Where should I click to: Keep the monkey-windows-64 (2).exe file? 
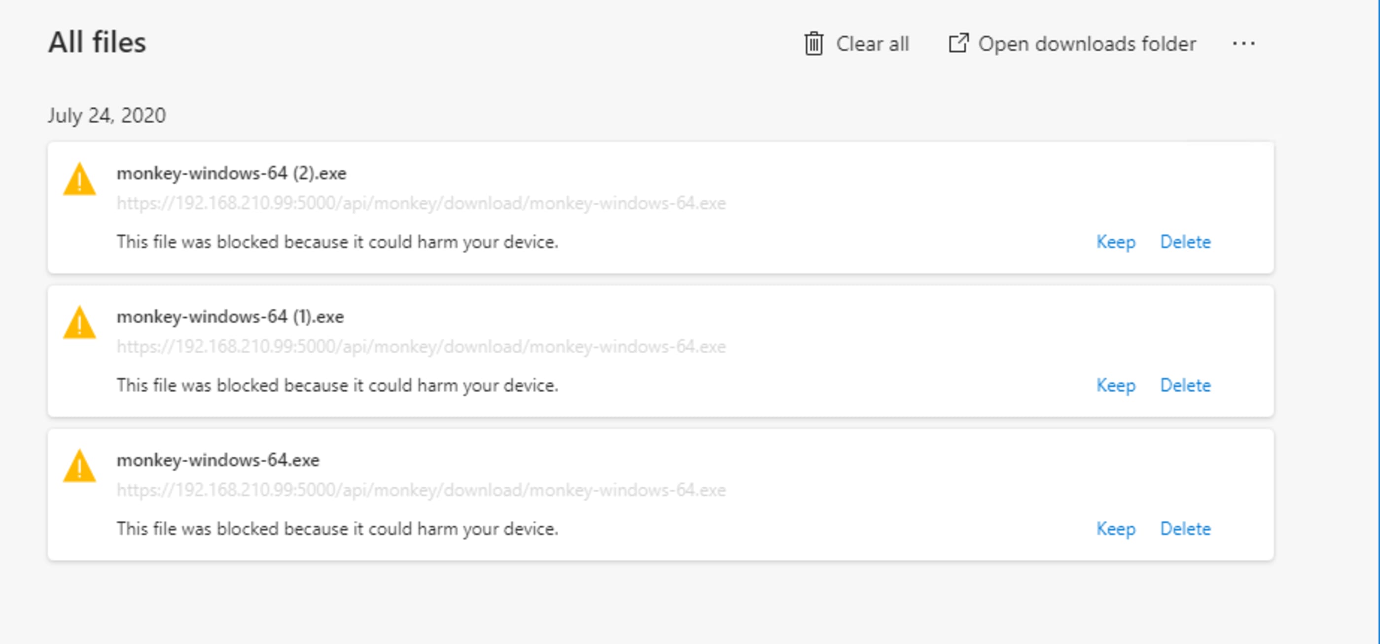pyautogui.click(x=1115, y=242)
